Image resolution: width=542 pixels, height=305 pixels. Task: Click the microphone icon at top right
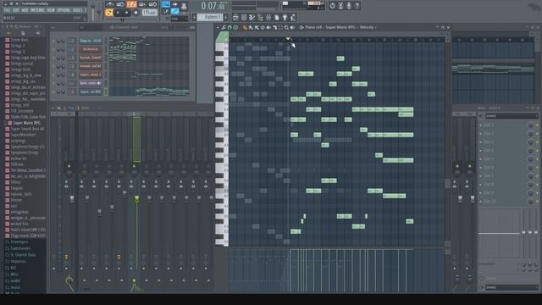[349, 6]
